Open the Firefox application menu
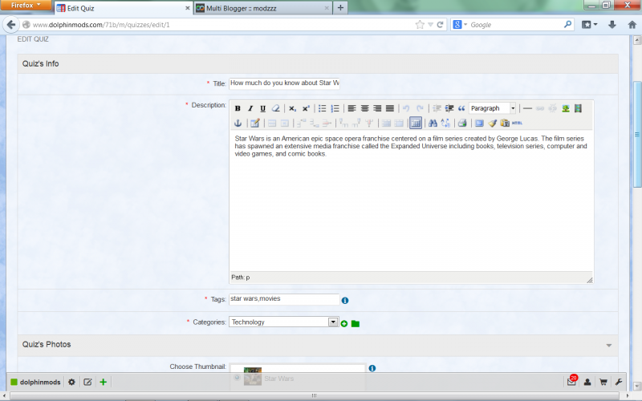642x401 pixels. tap(26, 5)
